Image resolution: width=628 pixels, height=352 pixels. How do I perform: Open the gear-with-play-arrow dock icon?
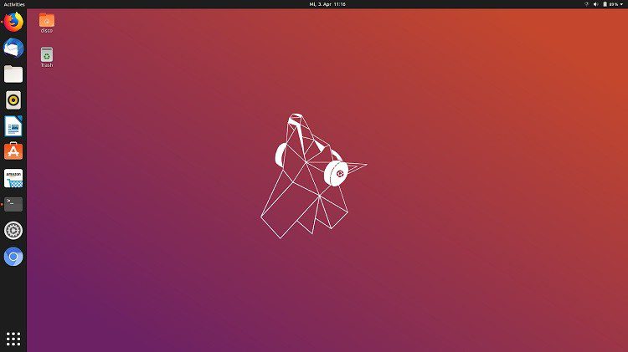[x=13, y=231]
